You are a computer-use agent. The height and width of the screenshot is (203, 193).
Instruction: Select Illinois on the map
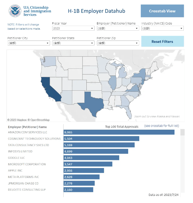pos(112,82)
